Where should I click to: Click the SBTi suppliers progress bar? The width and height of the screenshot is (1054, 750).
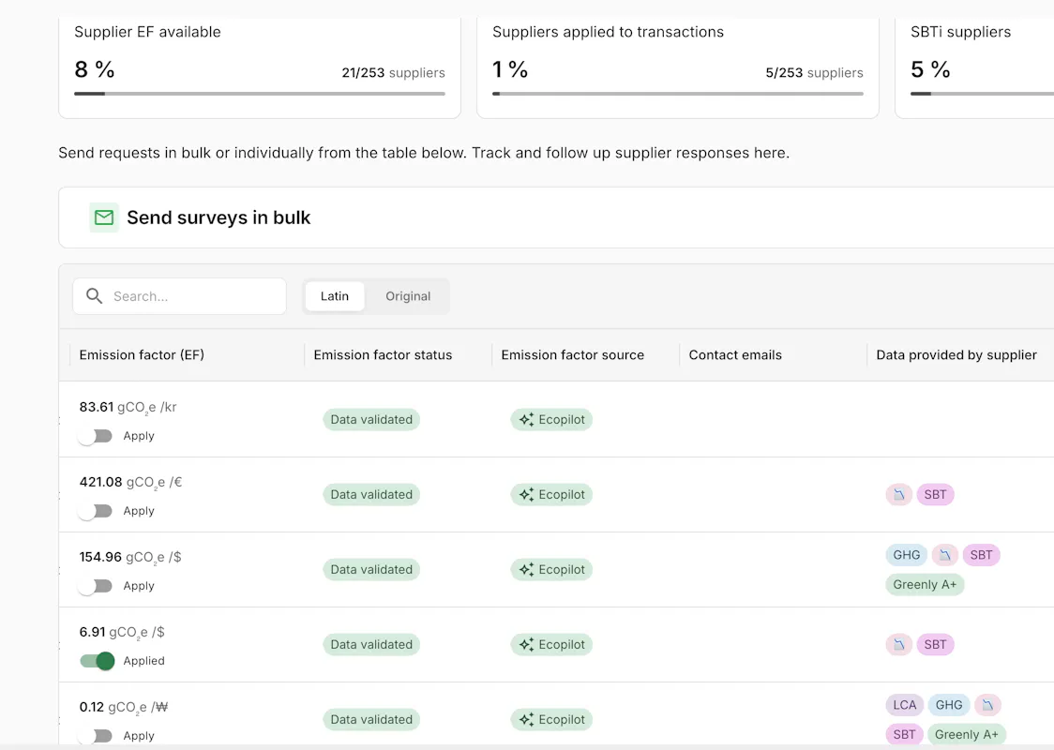pos(982,94)
